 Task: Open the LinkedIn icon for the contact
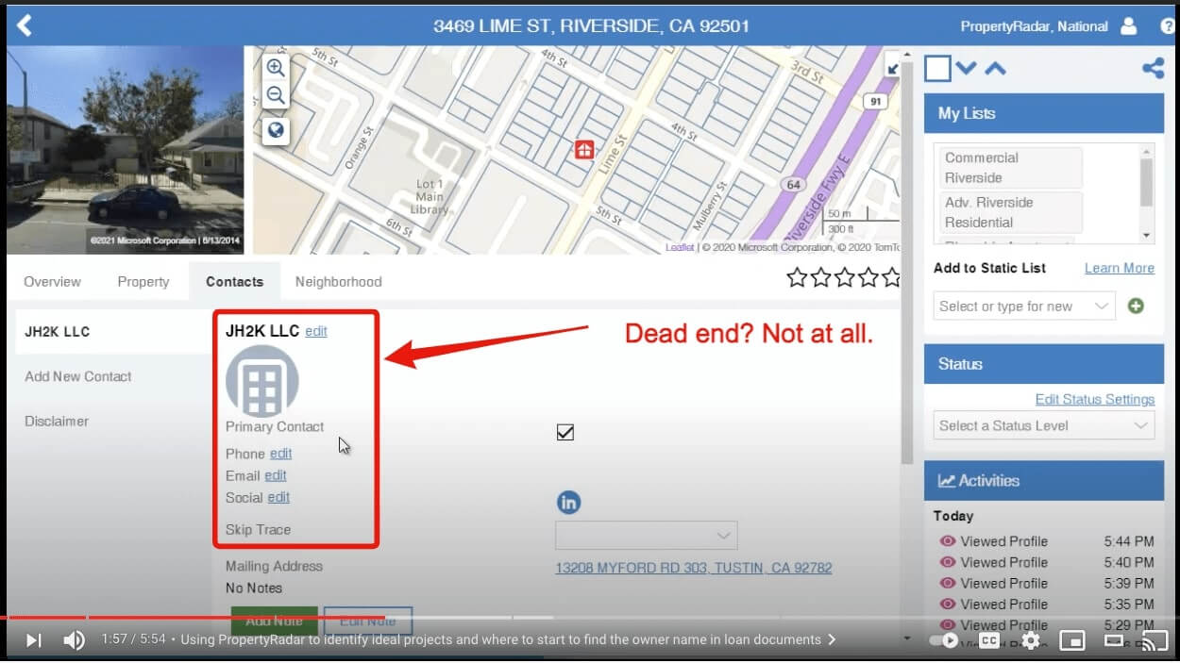[568, 503]
